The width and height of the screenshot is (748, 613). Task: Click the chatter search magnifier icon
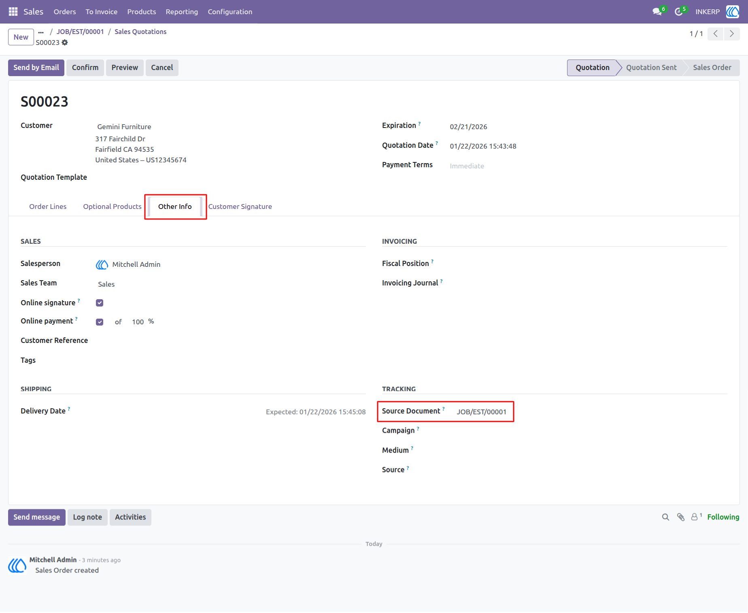pyautogui.click(x=665, y=517)
